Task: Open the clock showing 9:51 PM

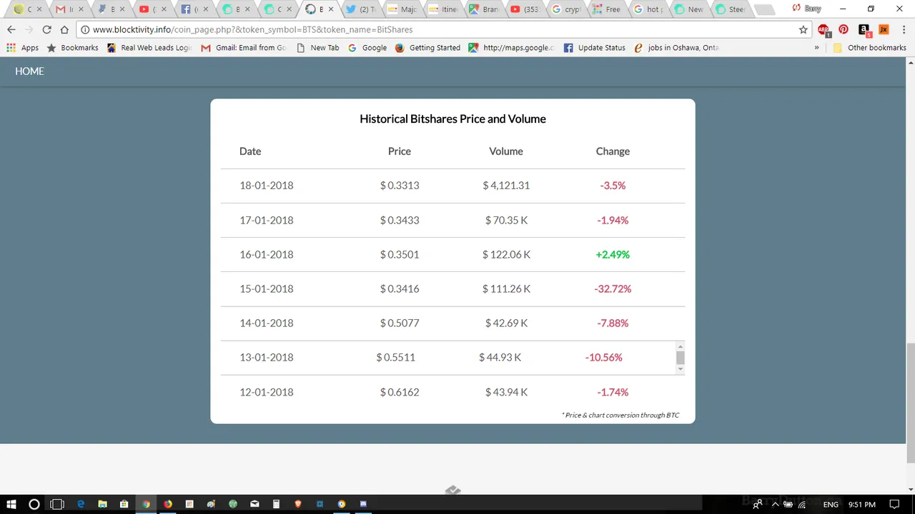Action: 862,505
